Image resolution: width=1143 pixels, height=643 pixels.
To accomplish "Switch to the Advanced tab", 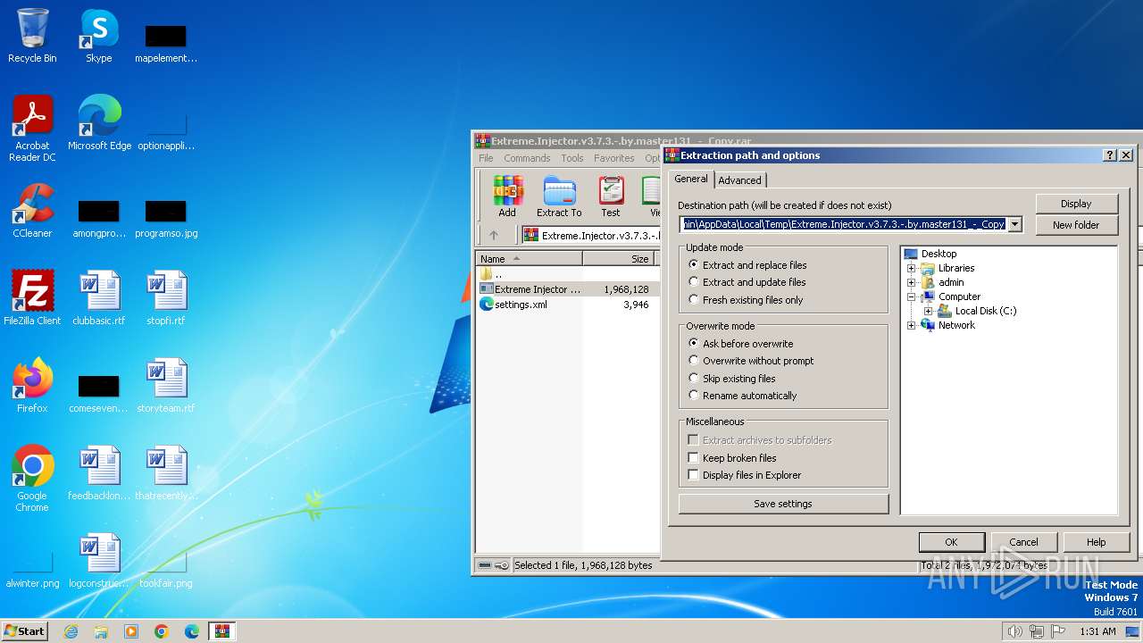I will click(739, 180).
